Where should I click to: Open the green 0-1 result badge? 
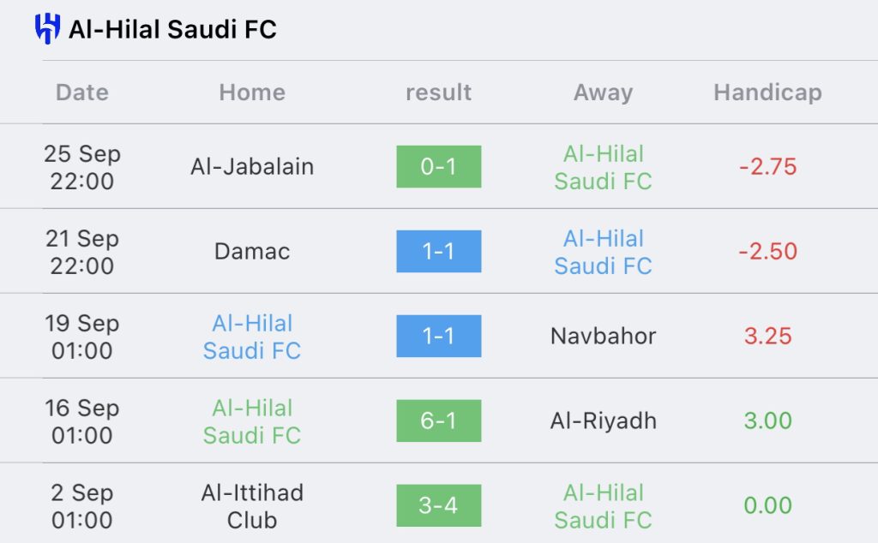[x=438, y=167]
